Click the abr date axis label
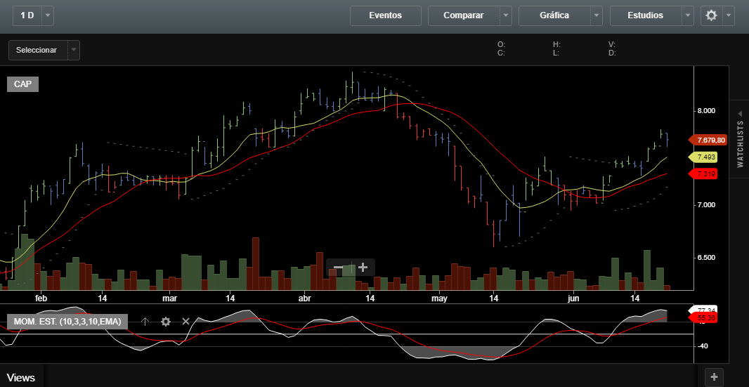This screenshot has height=387, width=749. coord(304,299)
